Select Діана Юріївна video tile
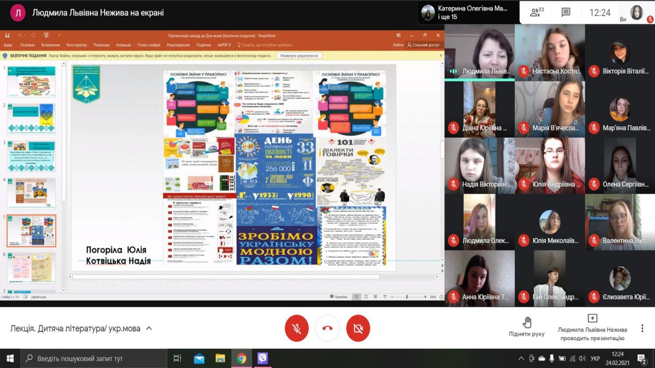The height and width of the screenshot is (368, 655). [479, 109]
